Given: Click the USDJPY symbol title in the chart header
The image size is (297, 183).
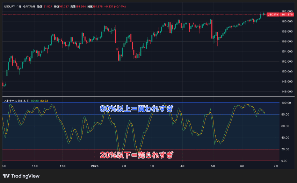Looking at the screenshot, I should 9,6.
